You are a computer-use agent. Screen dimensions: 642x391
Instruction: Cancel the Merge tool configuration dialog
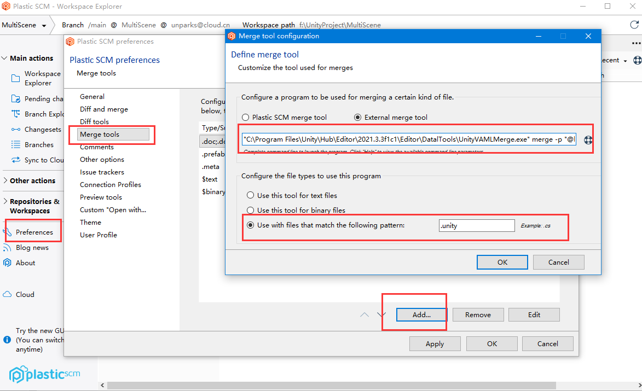(x=558, y=262)
